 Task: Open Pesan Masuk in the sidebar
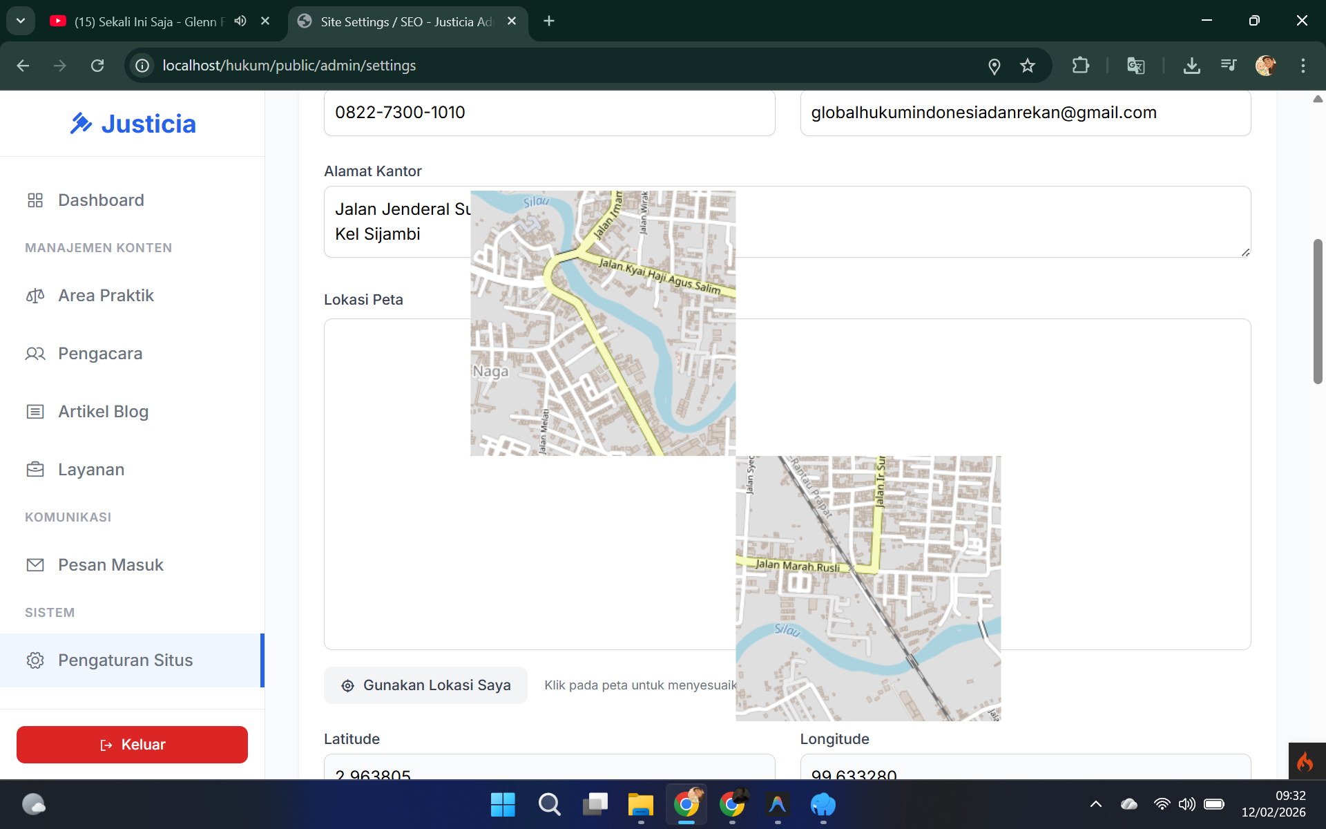point(110,565)
